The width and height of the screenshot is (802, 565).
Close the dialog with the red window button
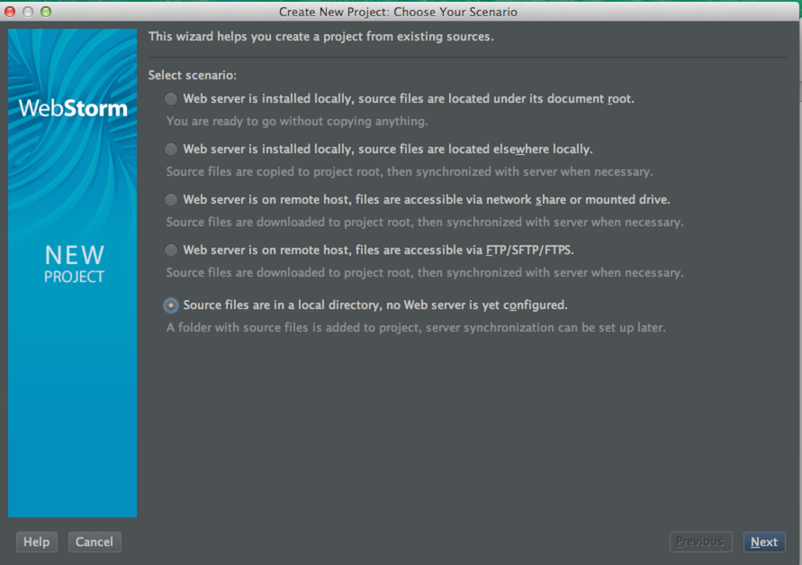(11, 12)
